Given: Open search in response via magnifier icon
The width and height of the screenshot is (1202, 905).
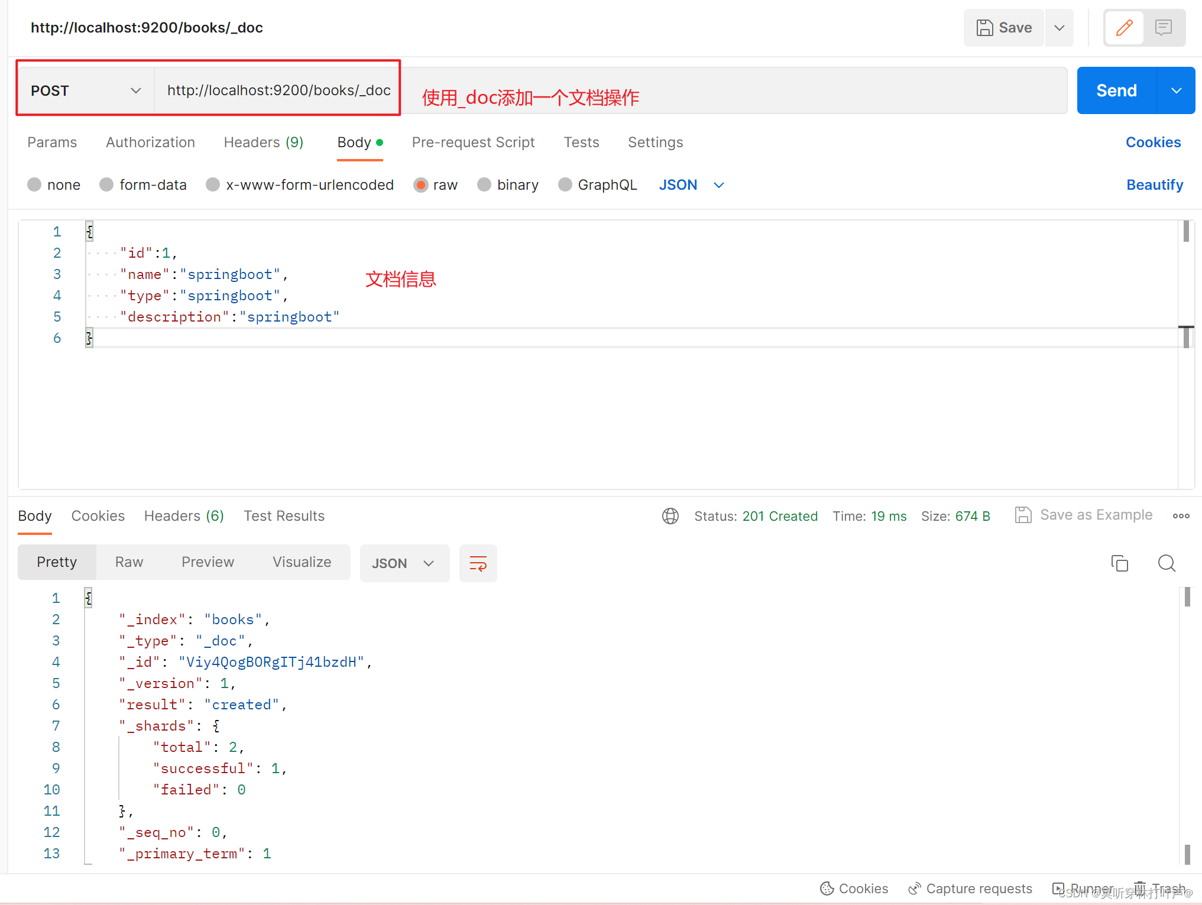Looking at the screenshot, I should 1166,563.
